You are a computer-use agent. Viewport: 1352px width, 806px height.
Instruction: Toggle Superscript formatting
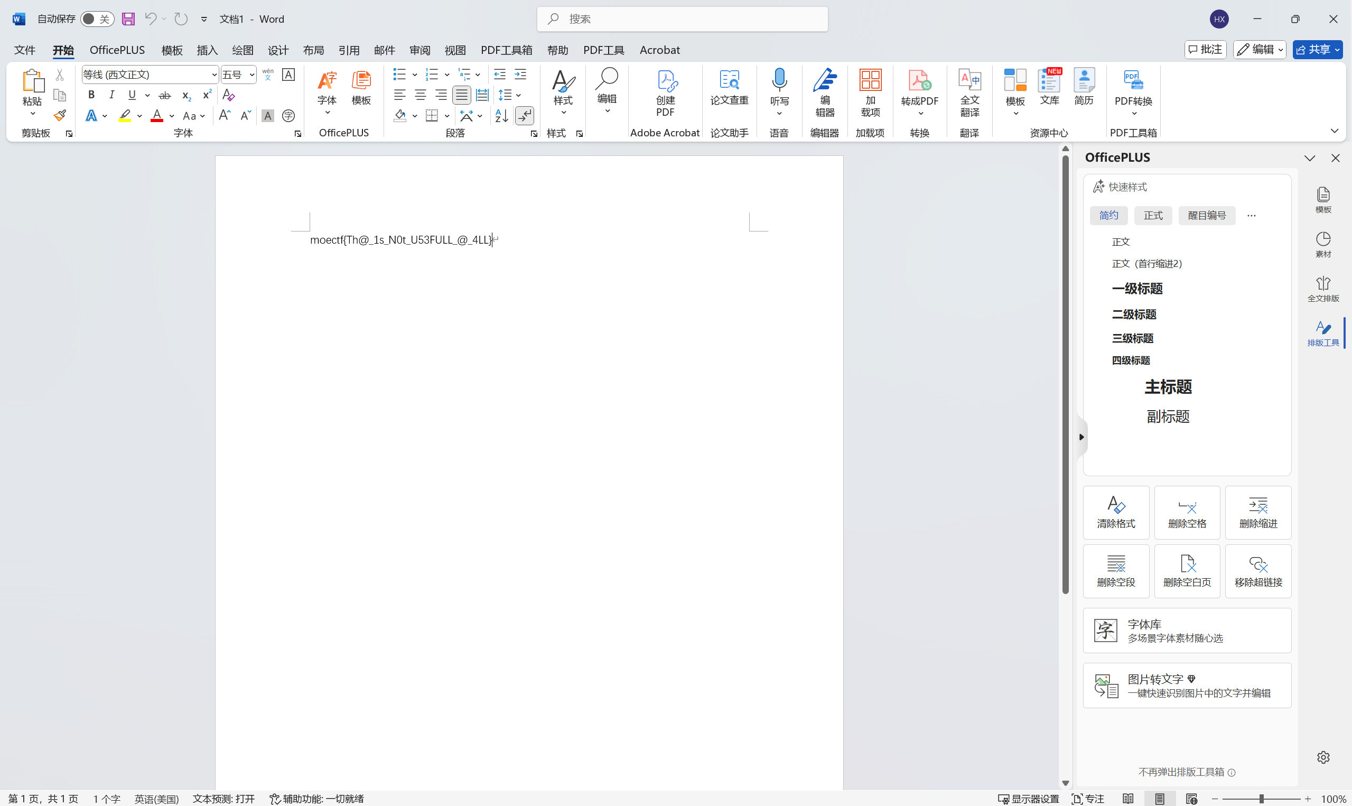(x=207, y=95)
